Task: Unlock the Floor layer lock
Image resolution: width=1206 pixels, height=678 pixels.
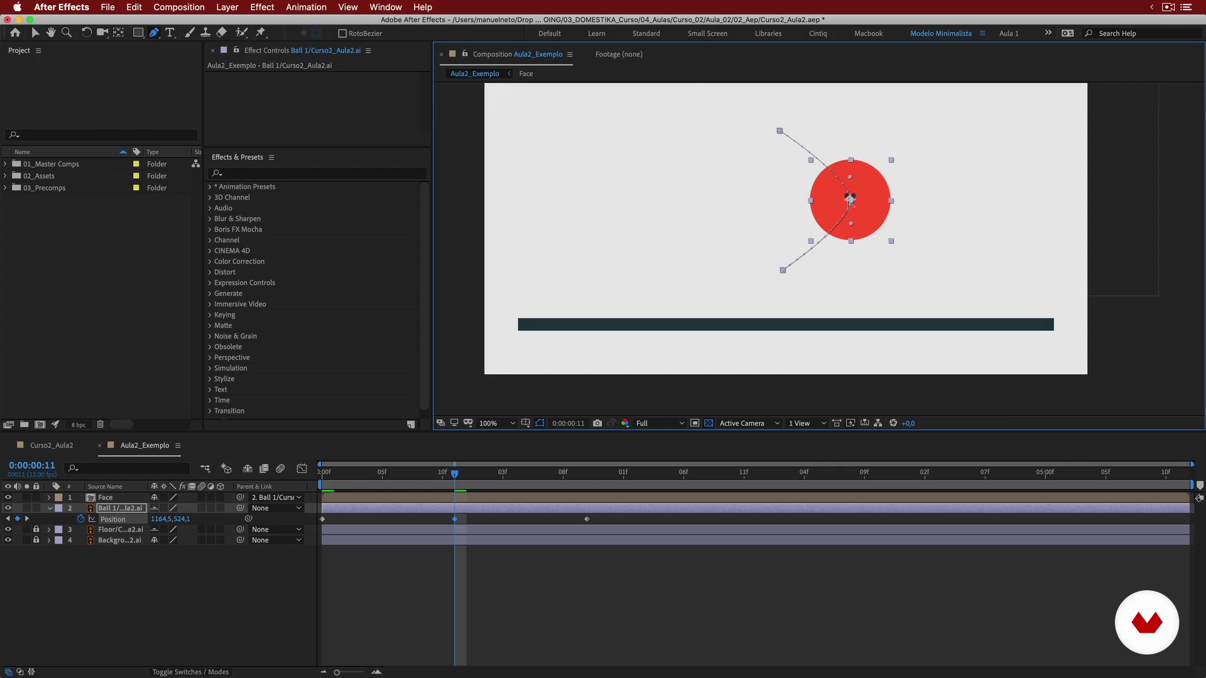Action: [36, 529]
